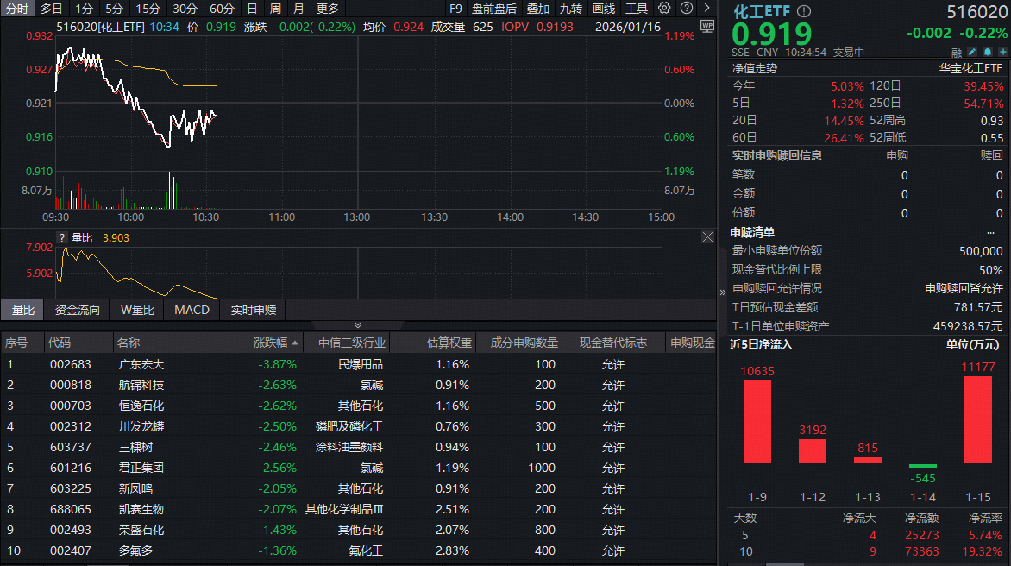Screen dimensions: 1011x566
Task: Switch to the 资金流向 tab
Action: [78, 310]
